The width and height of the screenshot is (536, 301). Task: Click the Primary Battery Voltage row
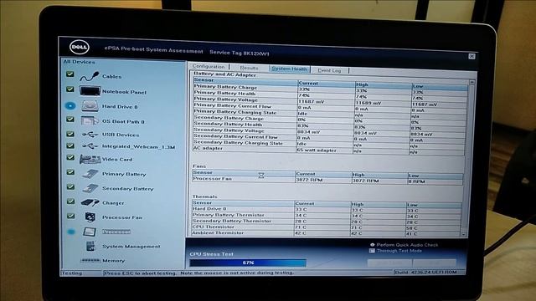330,101
